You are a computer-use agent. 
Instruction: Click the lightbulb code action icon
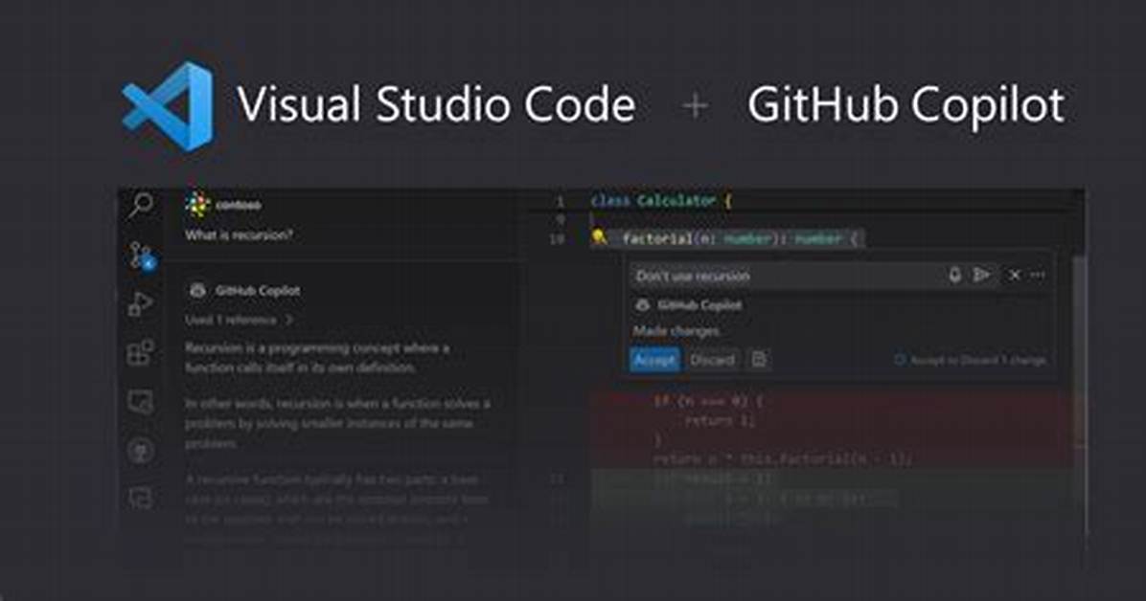[599, 237]
